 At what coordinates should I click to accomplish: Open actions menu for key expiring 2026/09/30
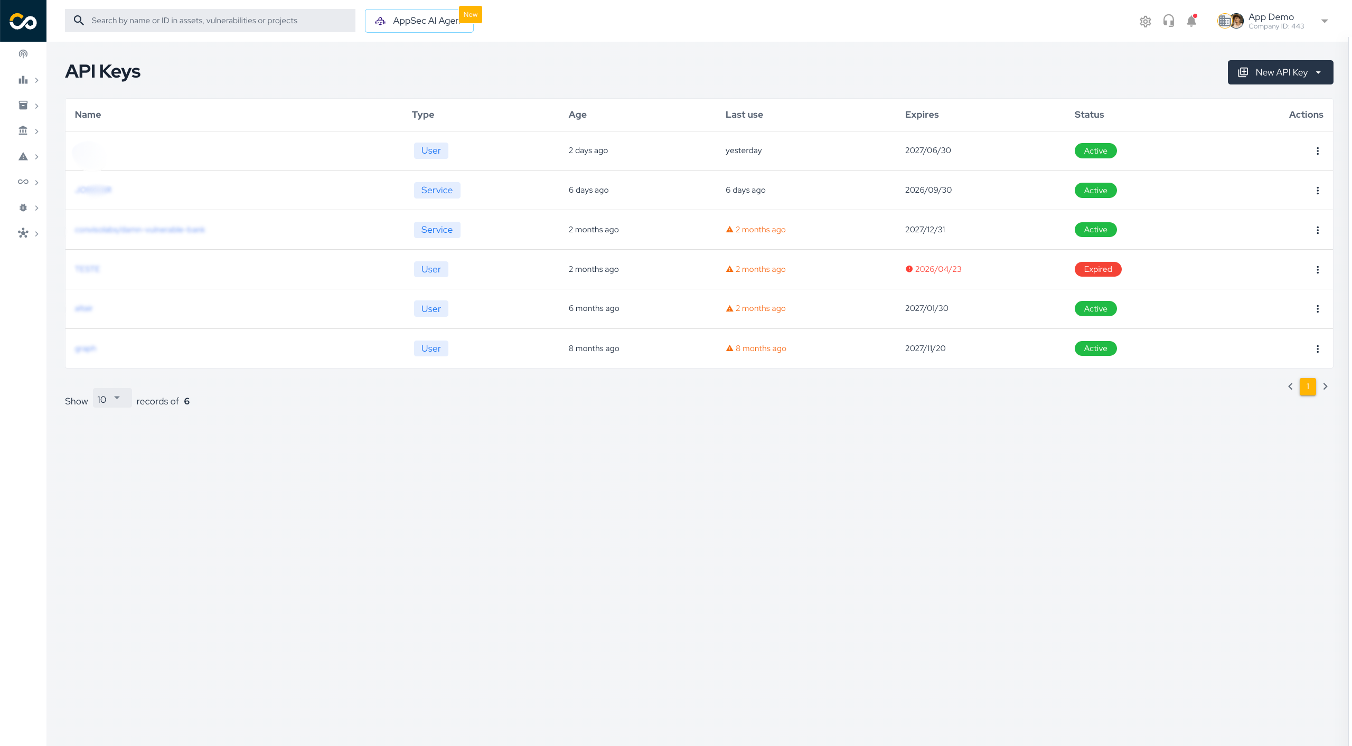pyautogui.click(x=1318, y=191)
